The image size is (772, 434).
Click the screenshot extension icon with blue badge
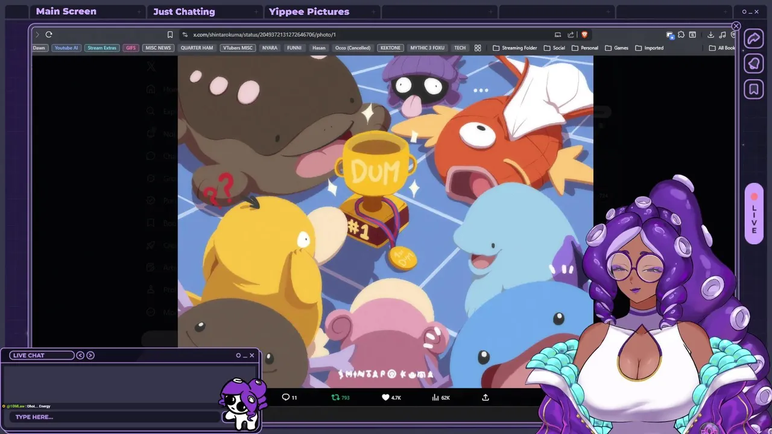click(669, 34)
